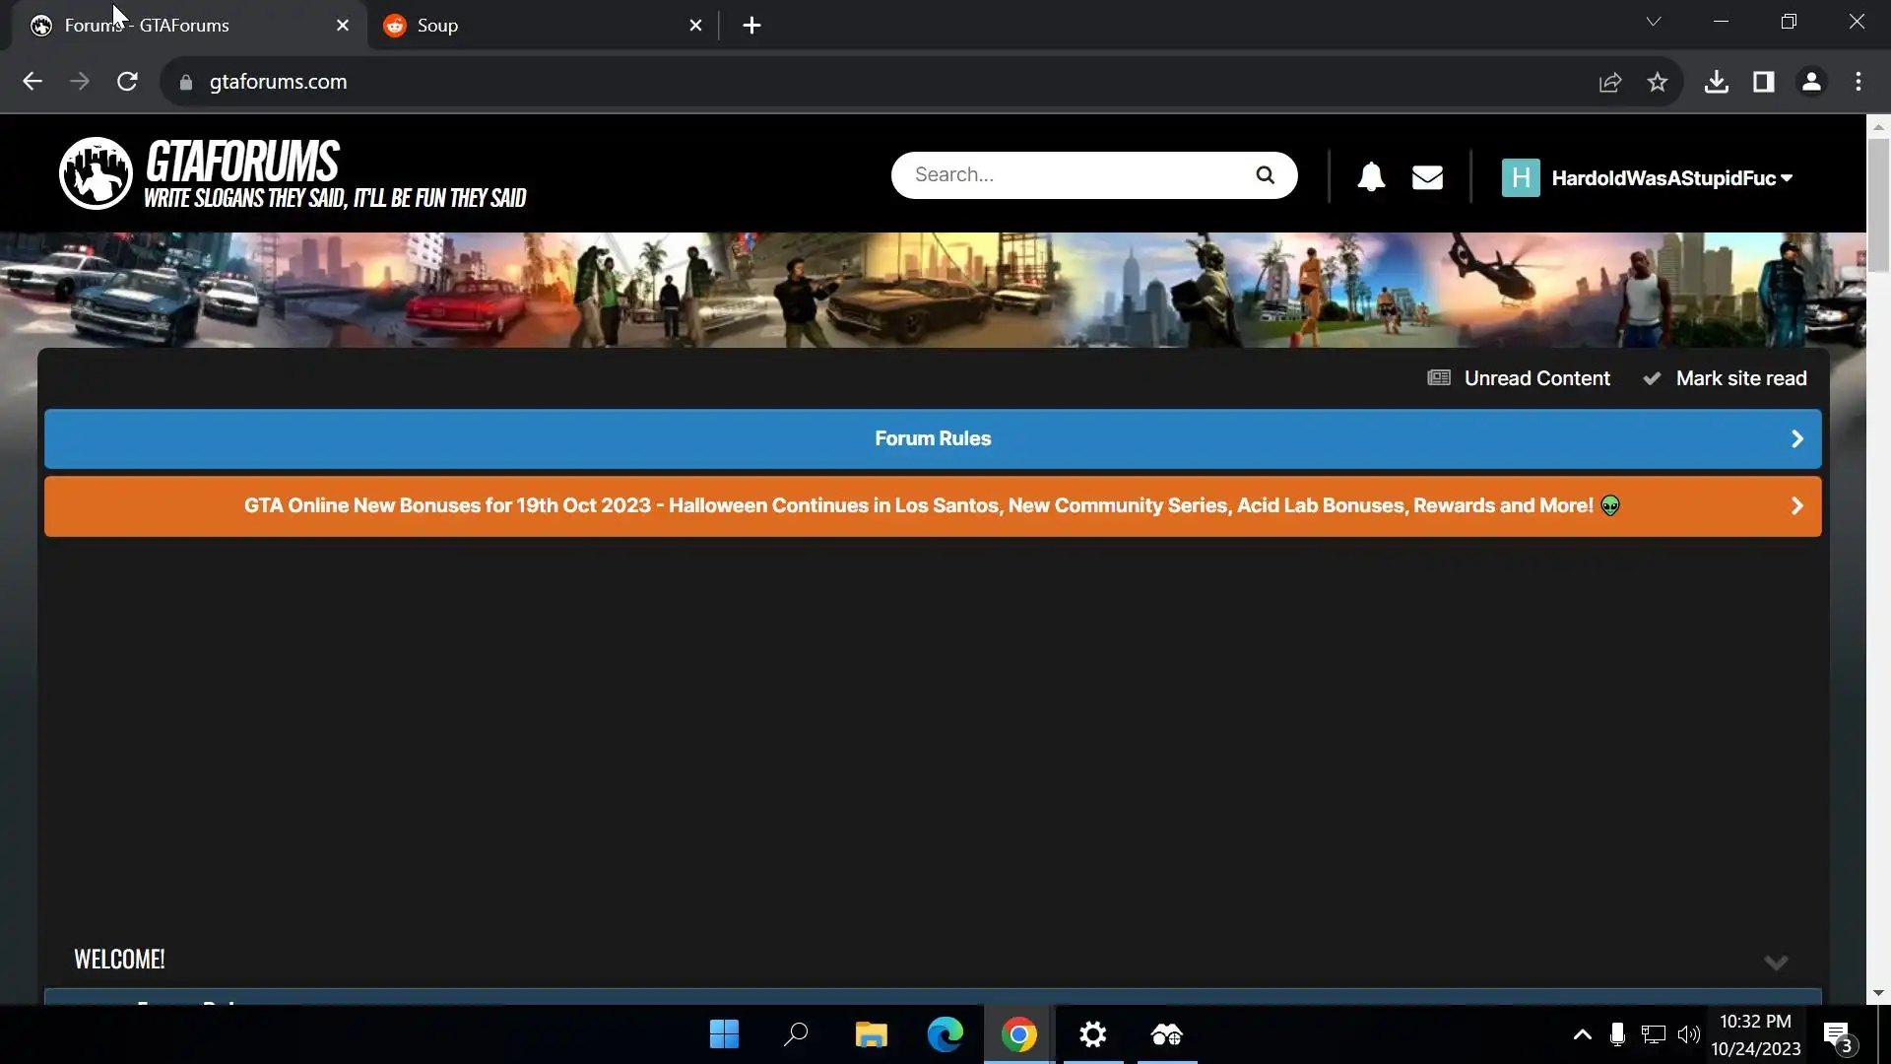Reload the page
This screenshot has width=1891, height=1064.
(x=127, y=82)
